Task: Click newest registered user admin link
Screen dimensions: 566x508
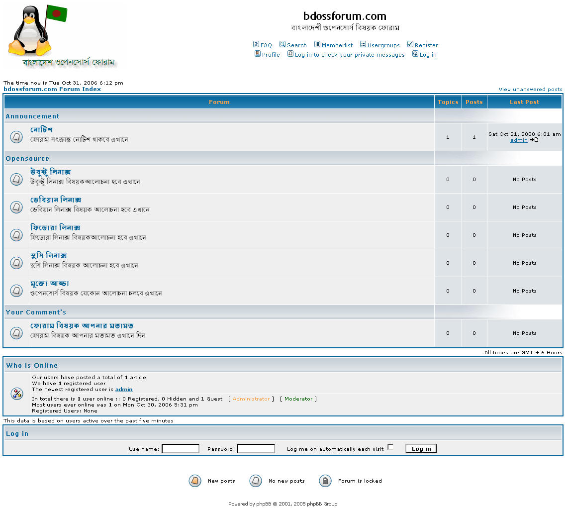Action: point(124,389)
